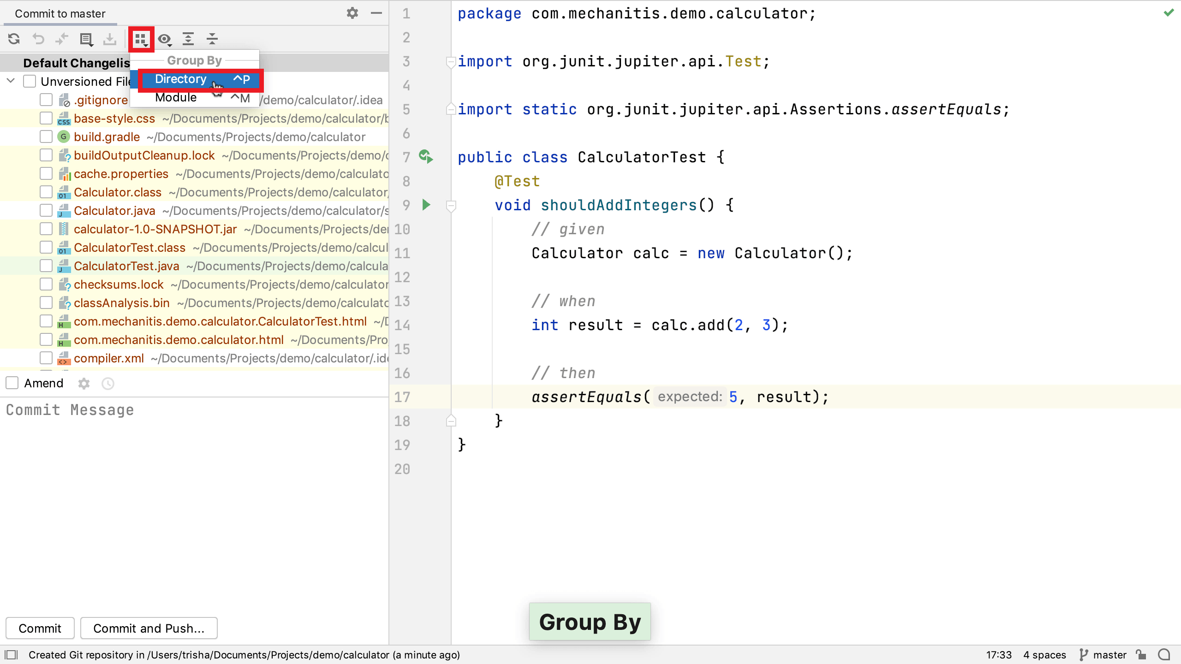Screen dimensions: 1181x664
Task: Click Commit and Push button
Action: (x=149, y=628)
